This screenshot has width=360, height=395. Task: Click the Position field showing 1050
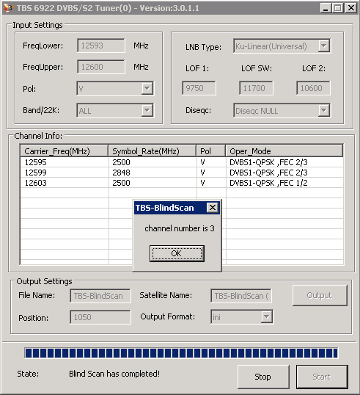click(100, 317)
